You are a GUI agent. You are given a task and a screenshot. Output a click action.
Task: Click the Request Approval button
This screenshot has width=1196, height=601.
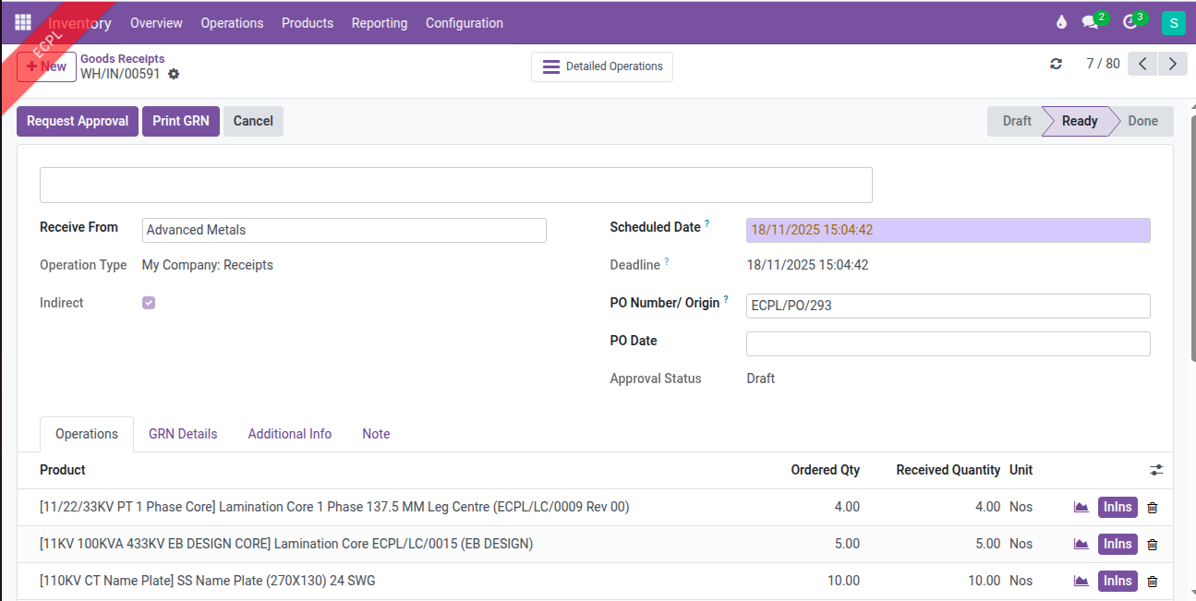(x=78, y=121)
